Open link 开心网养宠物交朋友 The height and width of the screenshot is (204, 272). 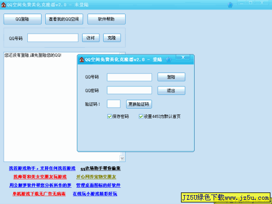coord(96,177)
